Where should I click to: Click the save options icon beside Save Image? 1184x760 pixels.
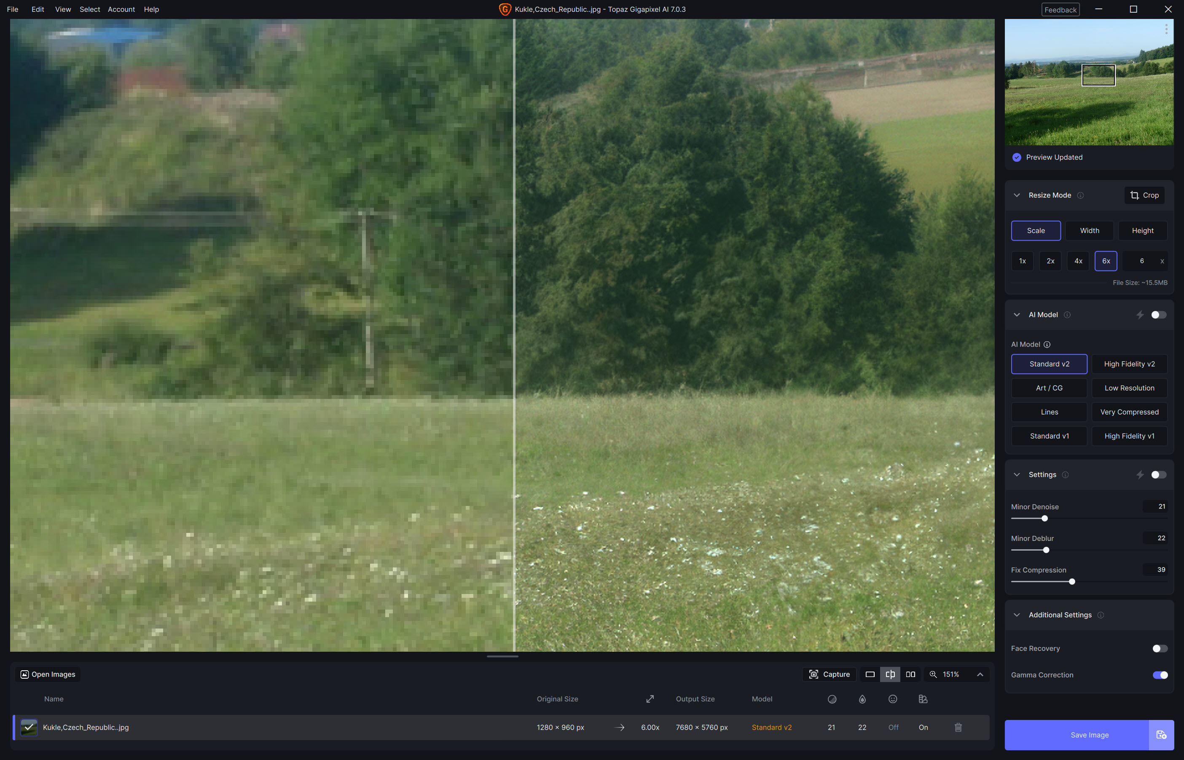tap(1161, 735)
